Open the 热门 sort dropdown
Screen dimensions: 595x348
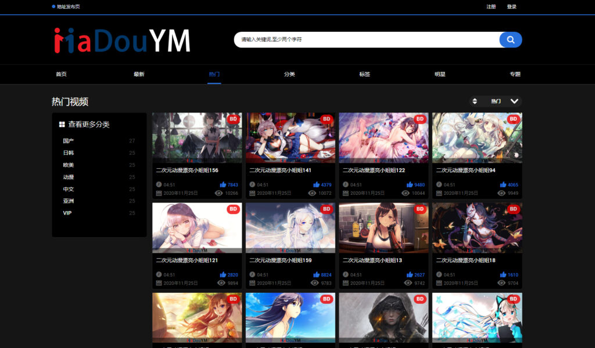(x=501, y=101)
